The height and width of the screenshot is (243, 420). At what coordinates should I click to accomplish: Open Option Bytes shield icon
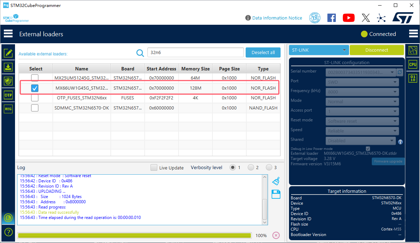tap(8, 81)
